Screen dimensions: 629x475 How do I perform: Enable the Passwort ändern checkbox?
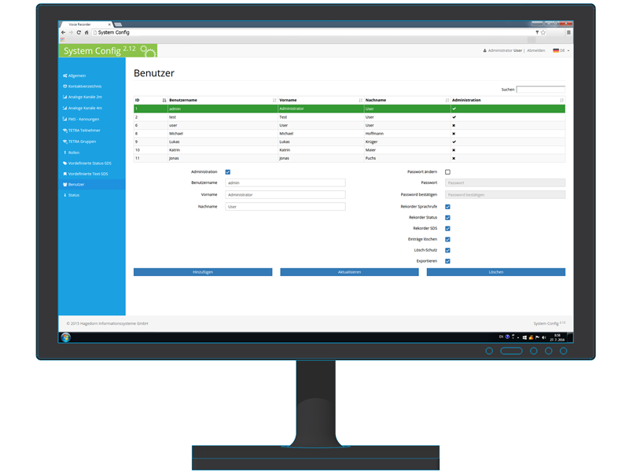point(447,171)
